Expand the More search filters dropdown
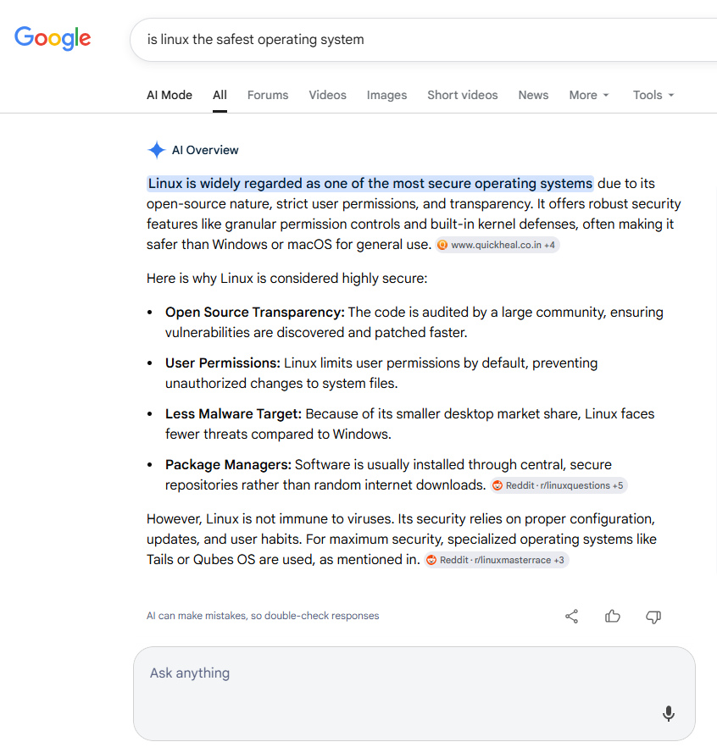 (589, 95)
